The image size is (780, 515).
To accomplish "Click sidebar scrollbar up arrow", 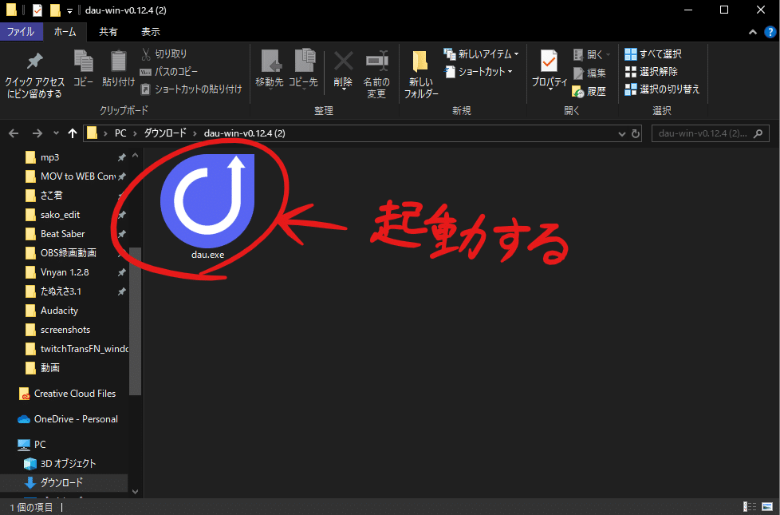I will click(x=135, y=156).
